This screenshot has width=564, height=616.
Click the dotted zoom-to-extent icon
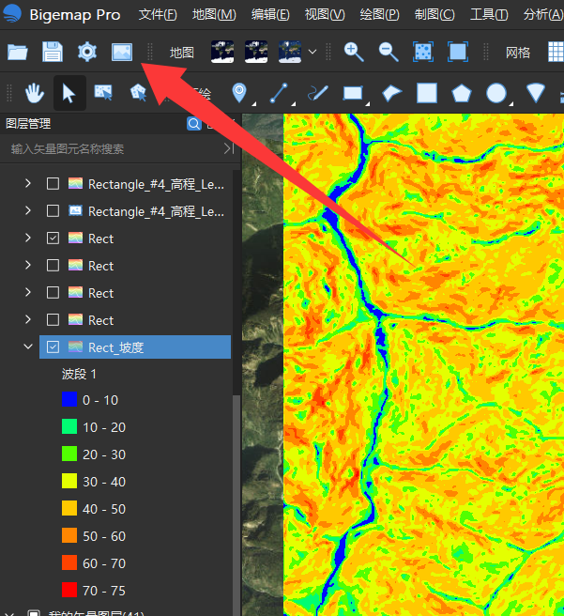tap(423, 52)
